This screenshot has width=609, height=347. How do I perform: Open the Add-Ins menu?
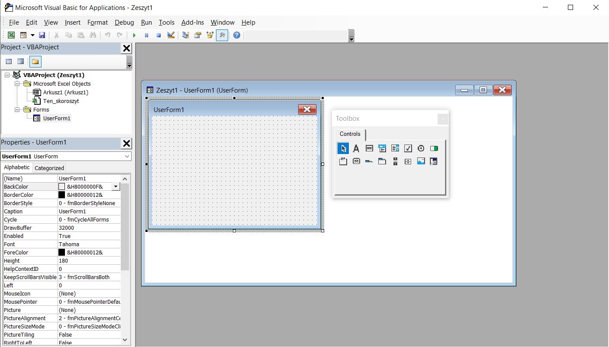pyautogui.click(x=193, y=22)
